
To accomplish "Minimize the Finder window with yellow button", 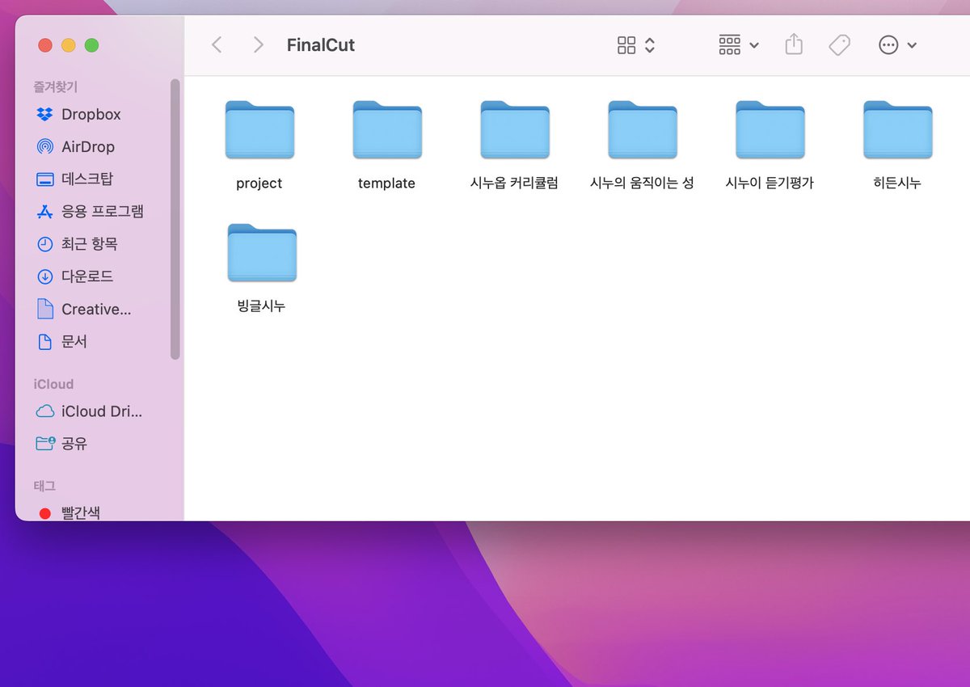I will click(x=69, y=45).
